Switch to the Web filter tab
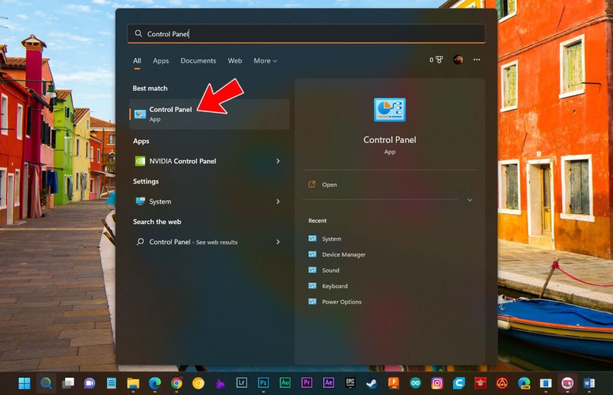Viewport: 613px width, 395px height. (x=235, y=61)
